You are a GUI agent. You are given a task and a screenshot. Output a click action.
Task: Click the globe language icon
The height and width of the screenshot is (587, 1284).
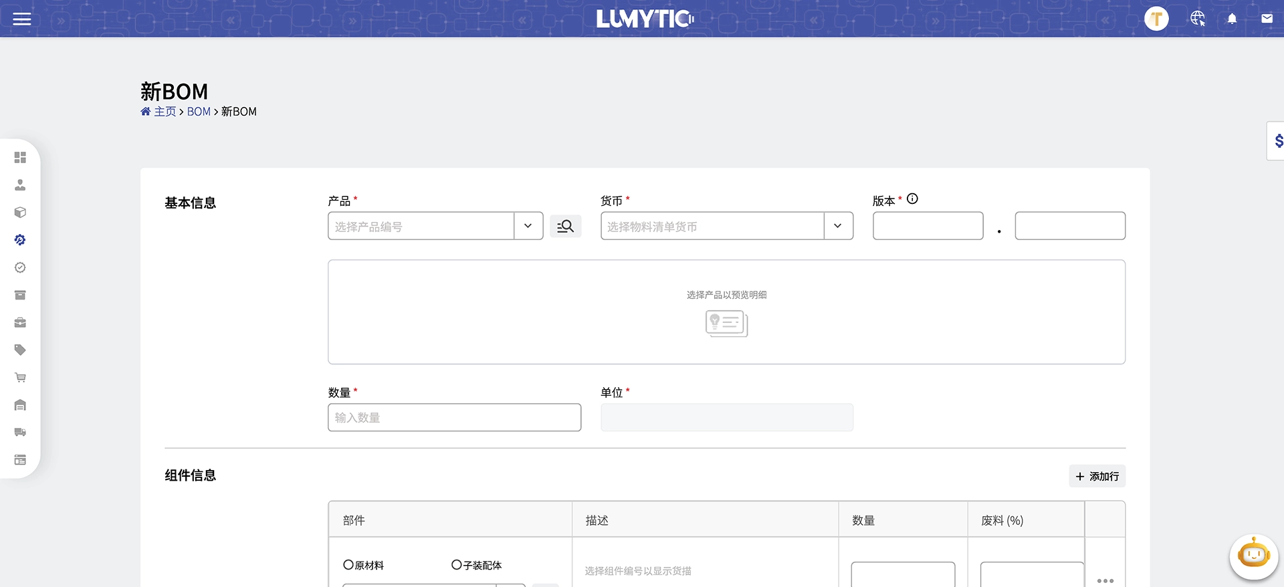coord(1197,19)
